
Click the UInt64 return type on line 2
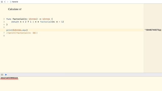46,19
